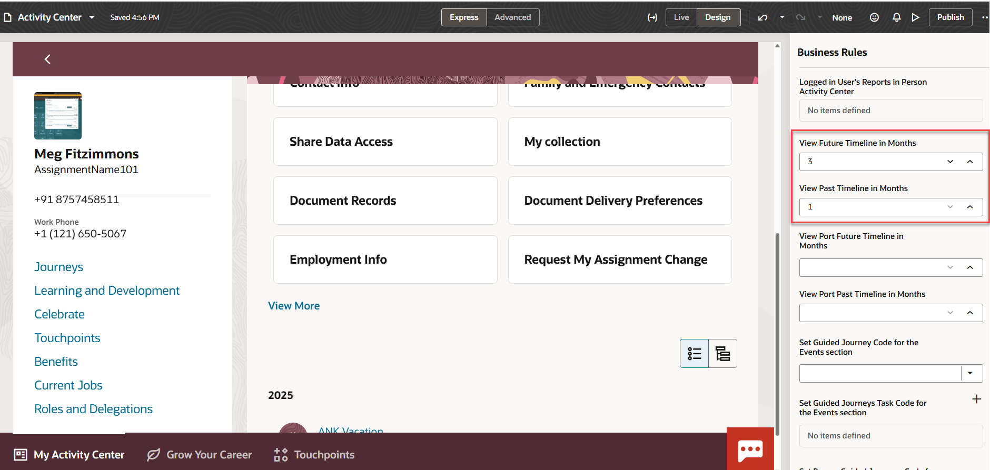The height and width of the screenshot is (470, 990).
Task: Click View Port Future Timeline input field
Action: click(x=872, y=267)
